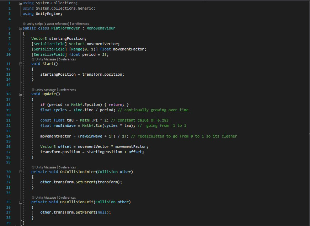This screenshot has width=310, height=226.
Task: Click the comment 'recalculated to go from 0 to 1'
Action: pos(171,136)
